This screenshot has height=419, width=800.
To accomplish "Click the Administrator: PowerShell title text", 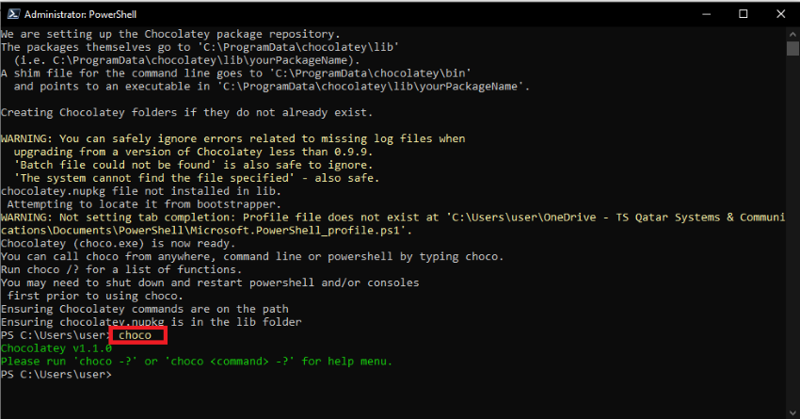I will (80, 14).
